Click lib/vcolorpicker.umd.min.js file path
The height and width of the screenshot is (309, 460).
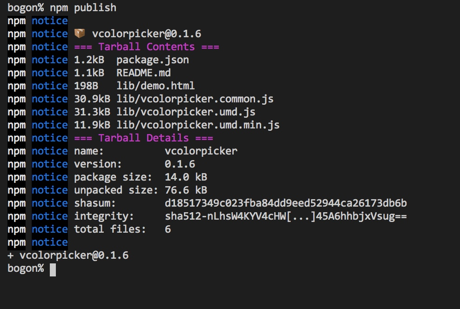tap(198, 125)
